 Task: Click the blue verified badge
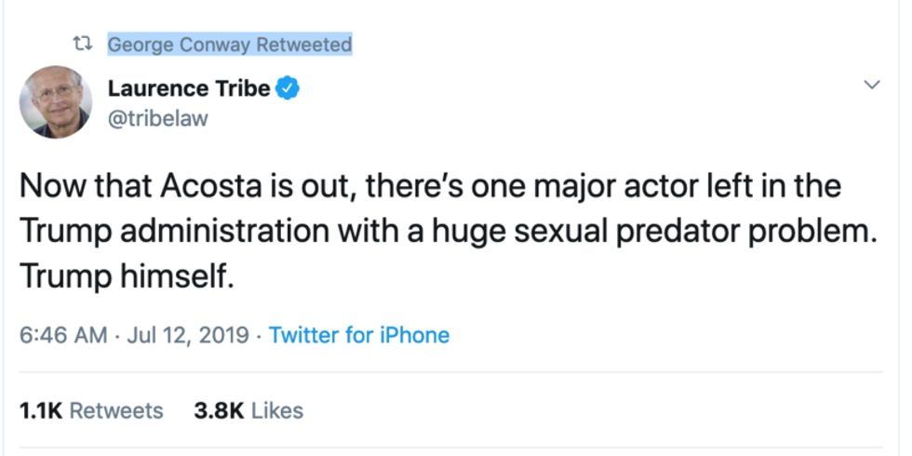click(x=289, y=89)
